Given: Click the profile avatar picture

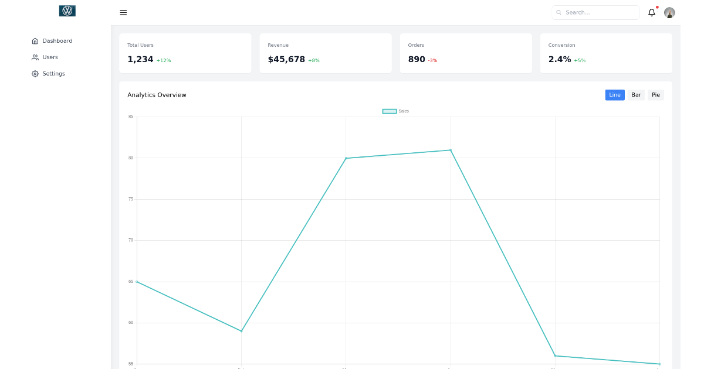Looking at the screenshot, I should [669, 12].
